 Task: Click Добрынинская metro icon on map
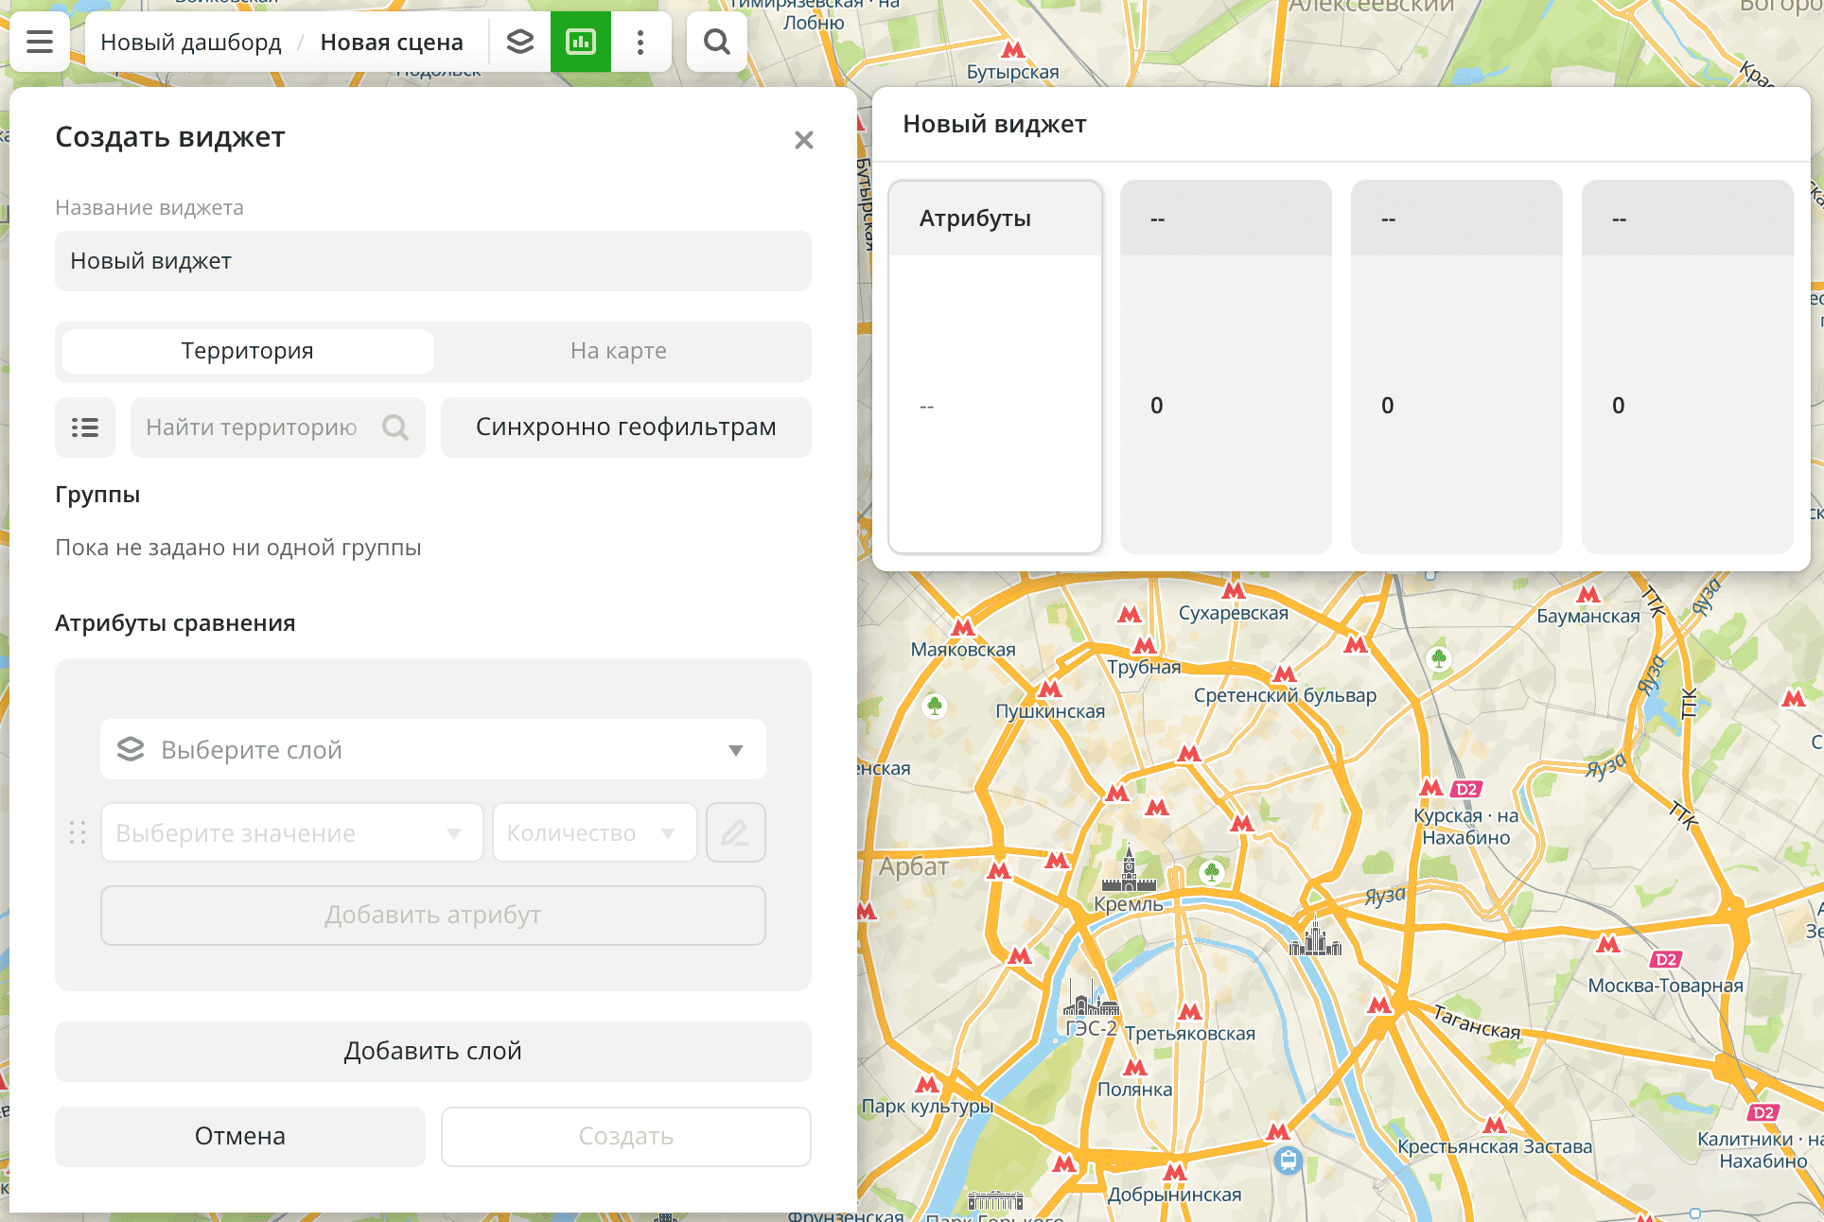pos(1175,1172)
